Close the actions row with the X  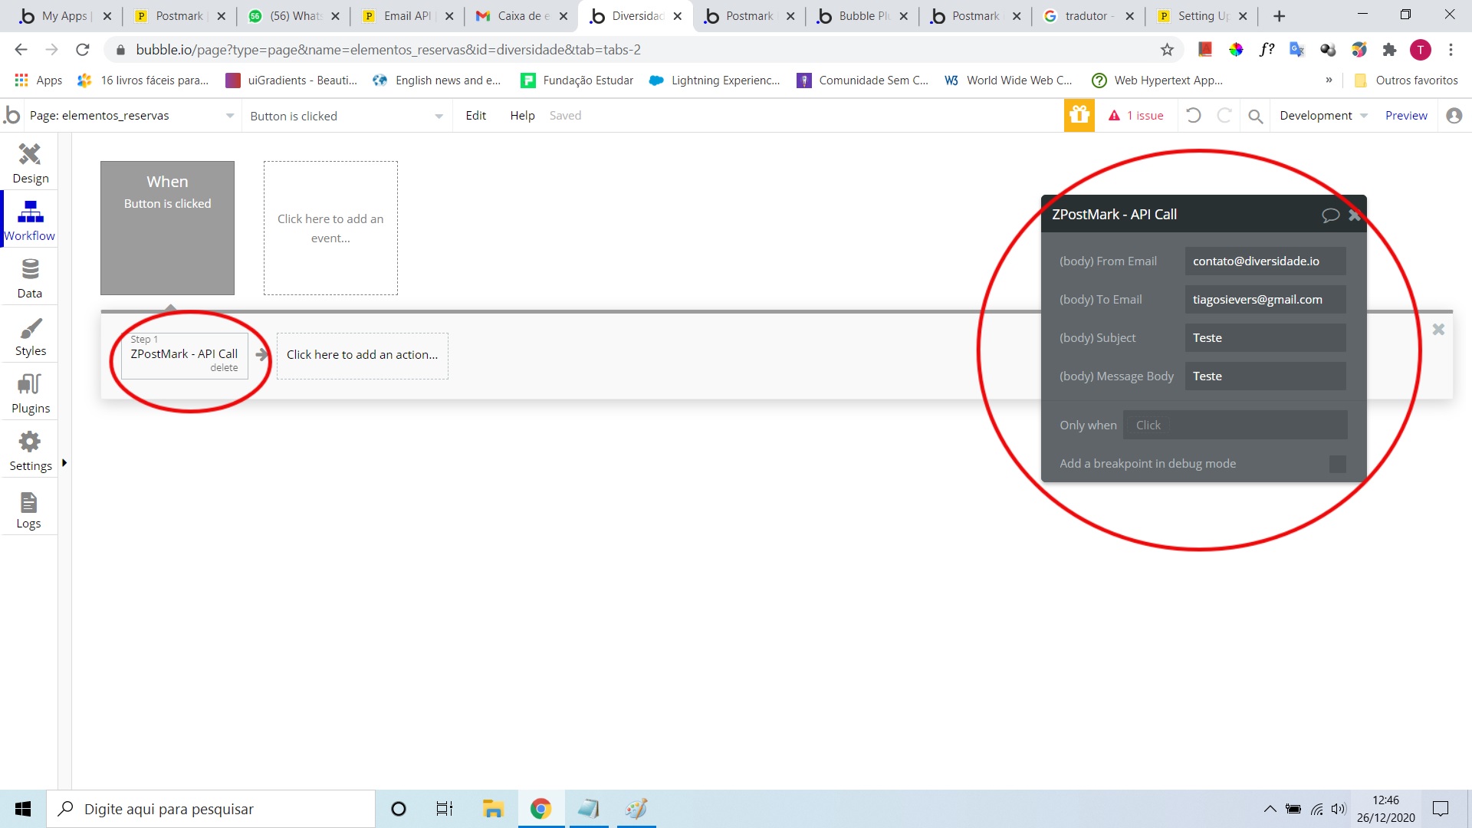click(x=1438, y=330)
